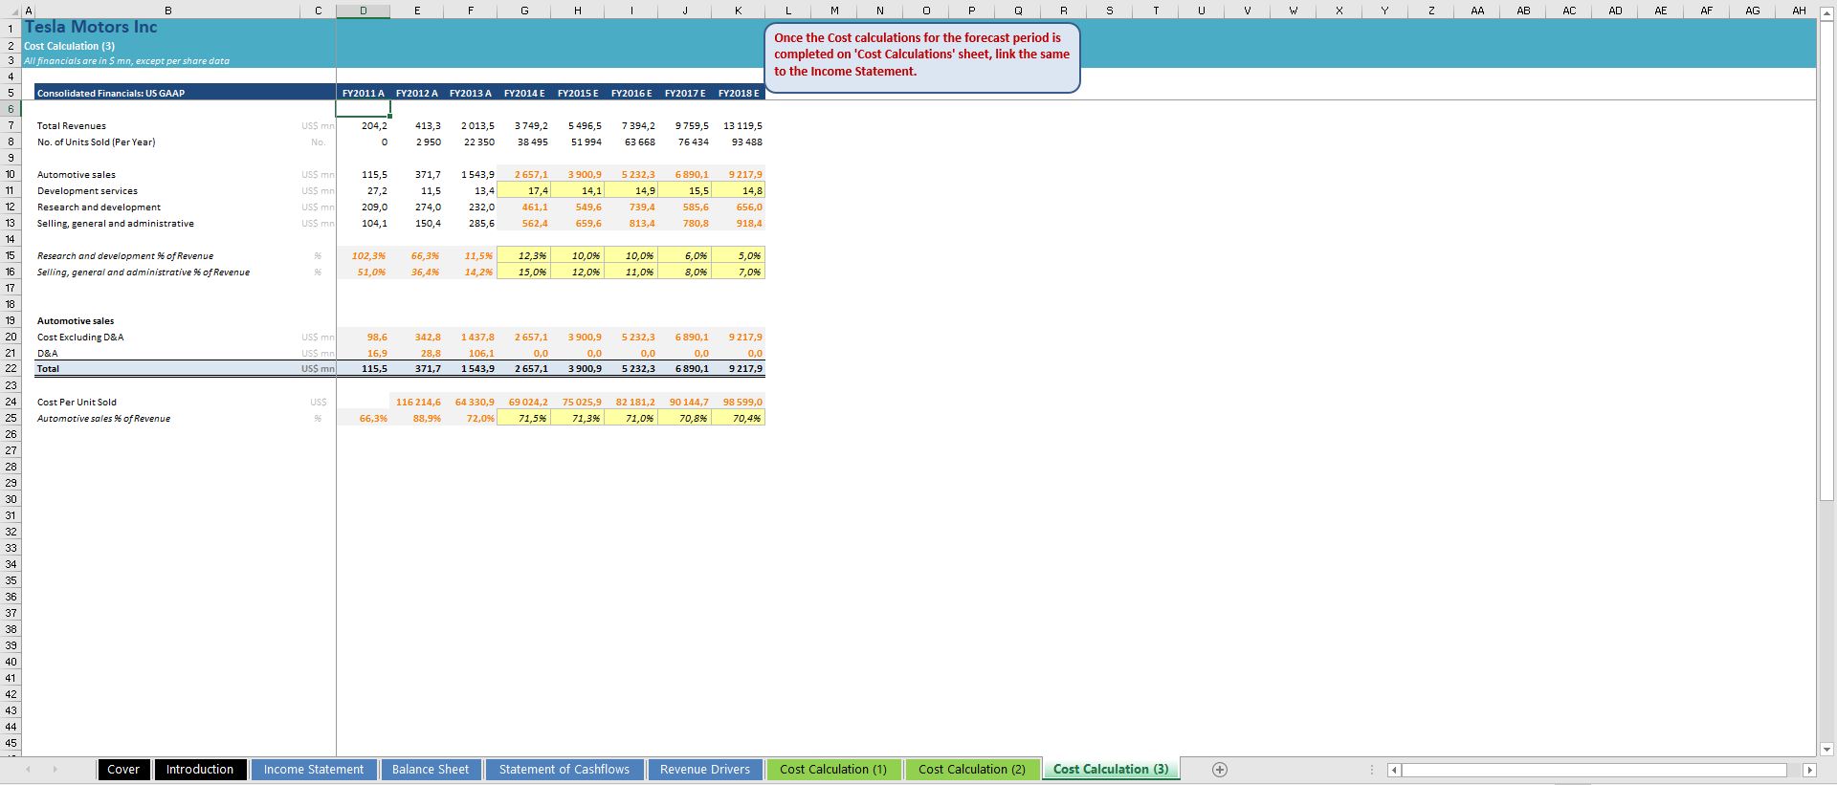Click bold 'Total' row label
This screenshot has width=1837, height=785.
click(x=48, y=369)
